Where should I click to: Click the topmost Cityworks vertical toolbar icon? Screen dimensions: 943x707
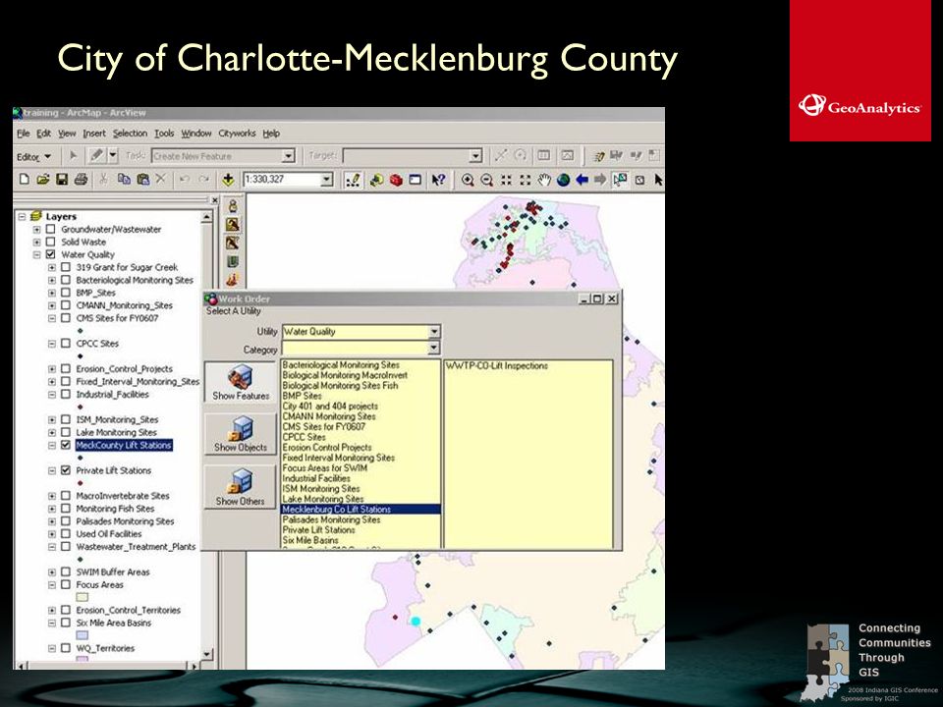(232, 206)
